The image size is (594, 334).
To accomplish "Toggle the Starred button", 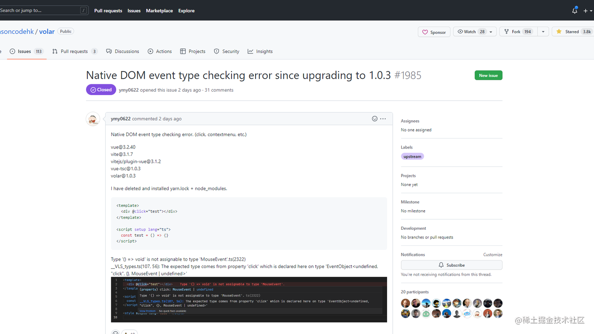I will [573, 32].
